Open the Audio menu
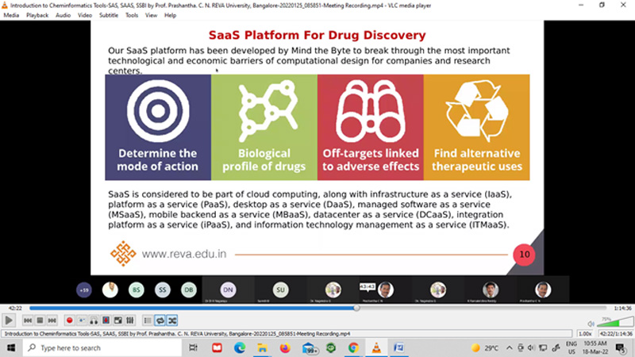Image resolution: width=635 pixels, height=357 pixels. 63,15
